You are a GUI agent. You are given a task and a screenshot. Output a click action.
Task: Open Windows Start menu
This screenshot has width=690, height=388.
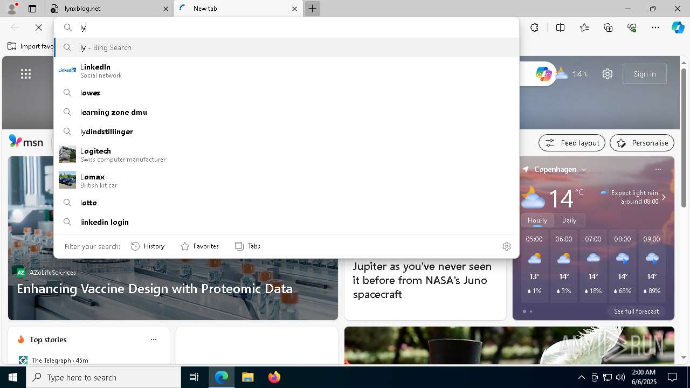(13, 377)
